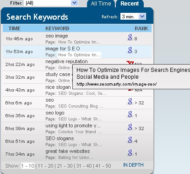
Task: Open page link under 'SEO slogans' keyword
Action: [x=80, y=145]
